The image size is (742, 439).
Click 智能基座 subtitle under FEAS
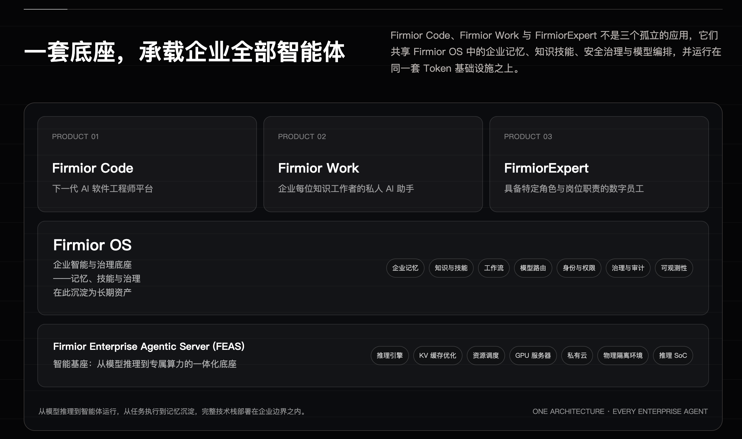(145, 364)
